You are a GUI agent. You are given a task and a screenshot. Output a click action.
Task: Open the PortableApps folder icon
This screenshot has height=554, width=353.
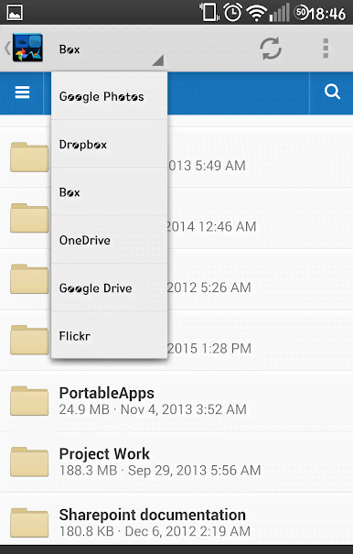pyautogui.click(x=29, y=401)
